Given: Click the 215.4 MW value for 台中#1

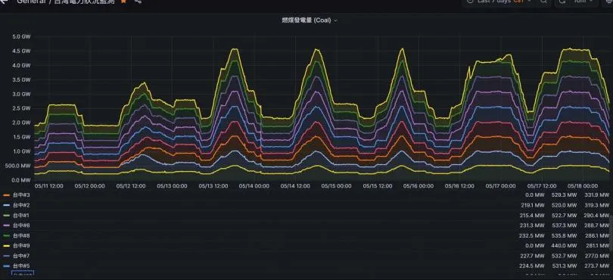Looking at the screenshot, I should pos(533,215).
